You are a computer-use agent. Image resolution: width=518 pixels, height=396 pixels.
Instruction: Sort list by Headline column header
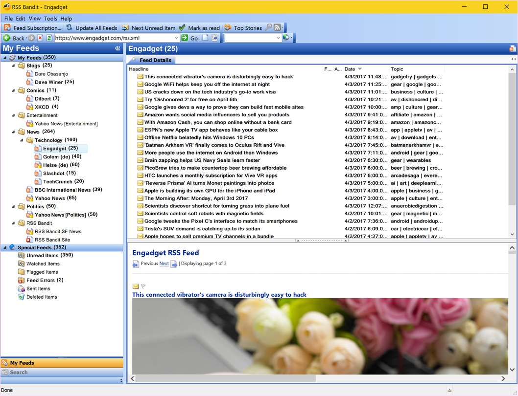pyautogui.click(x=225, y=69)
